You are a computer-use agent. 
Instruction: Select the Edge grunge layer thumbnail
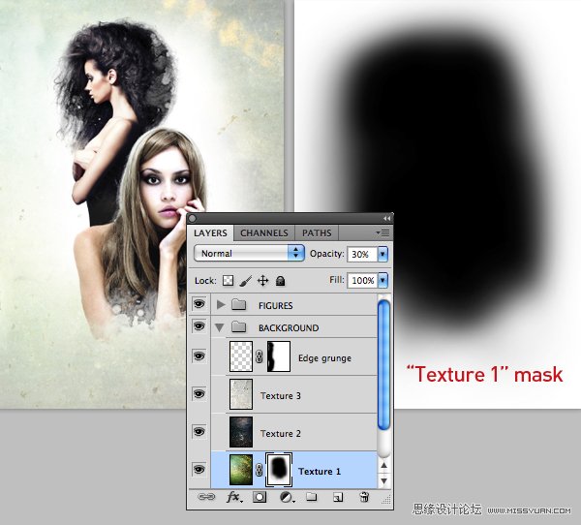click(x=241, y=356)
